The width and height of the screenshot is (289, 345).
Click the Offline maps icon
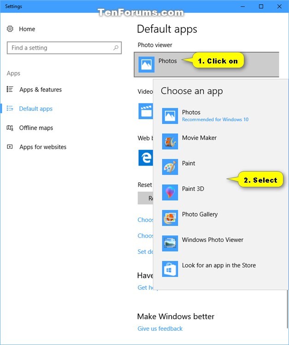[x=10, y=127]
